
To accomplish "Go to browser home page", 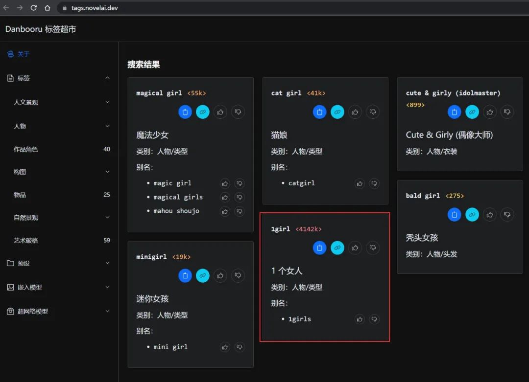I will 48,8.
